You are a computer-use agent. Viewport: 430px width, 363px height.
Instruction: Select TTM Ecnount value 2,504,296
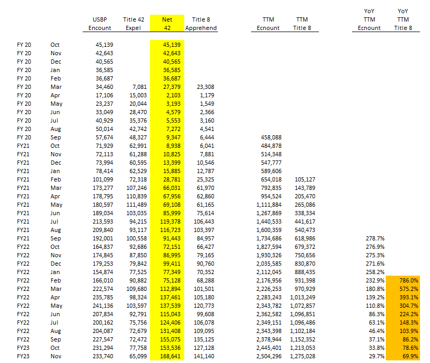(269, 356)
